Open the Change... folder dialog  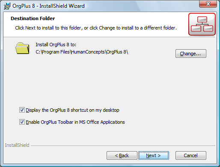point(191,54)
